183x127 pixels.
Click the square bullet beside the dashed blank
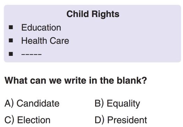click(x=11, y=54)
